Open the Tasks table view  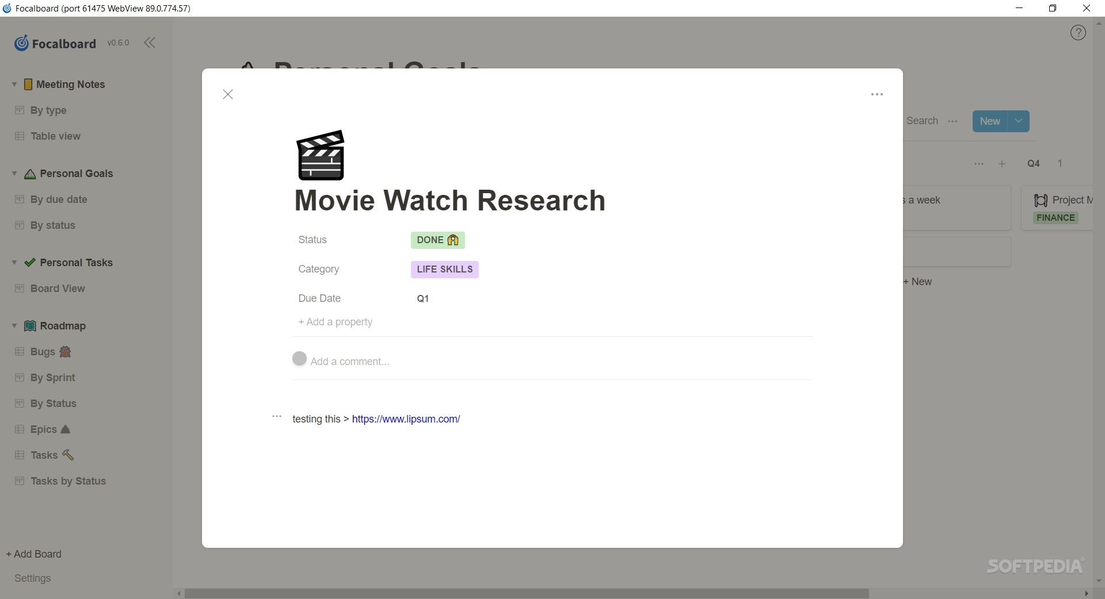click(x=44, y=455)
